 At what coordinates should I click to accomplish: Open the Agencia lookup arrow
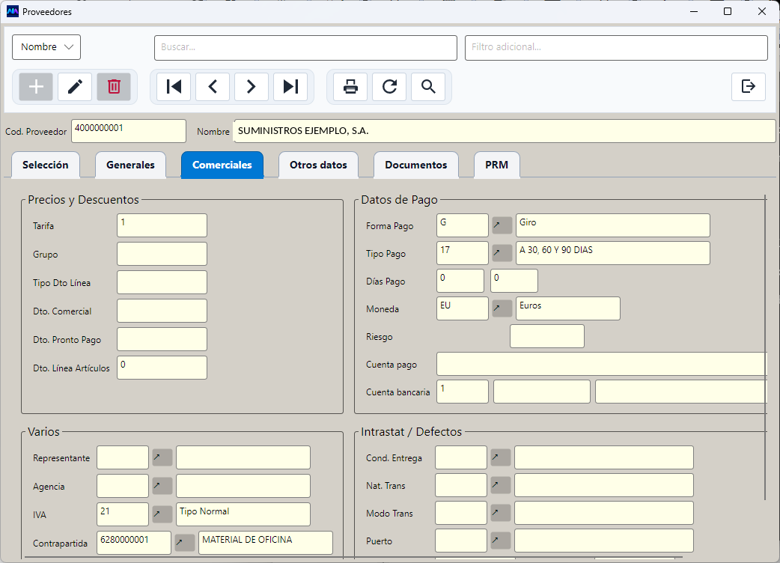point(162,486)
